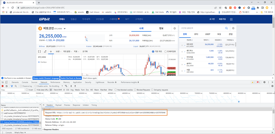Open the No throttling dropdown
The height and width of the screenshot is (134, 275).
point(56,86)
